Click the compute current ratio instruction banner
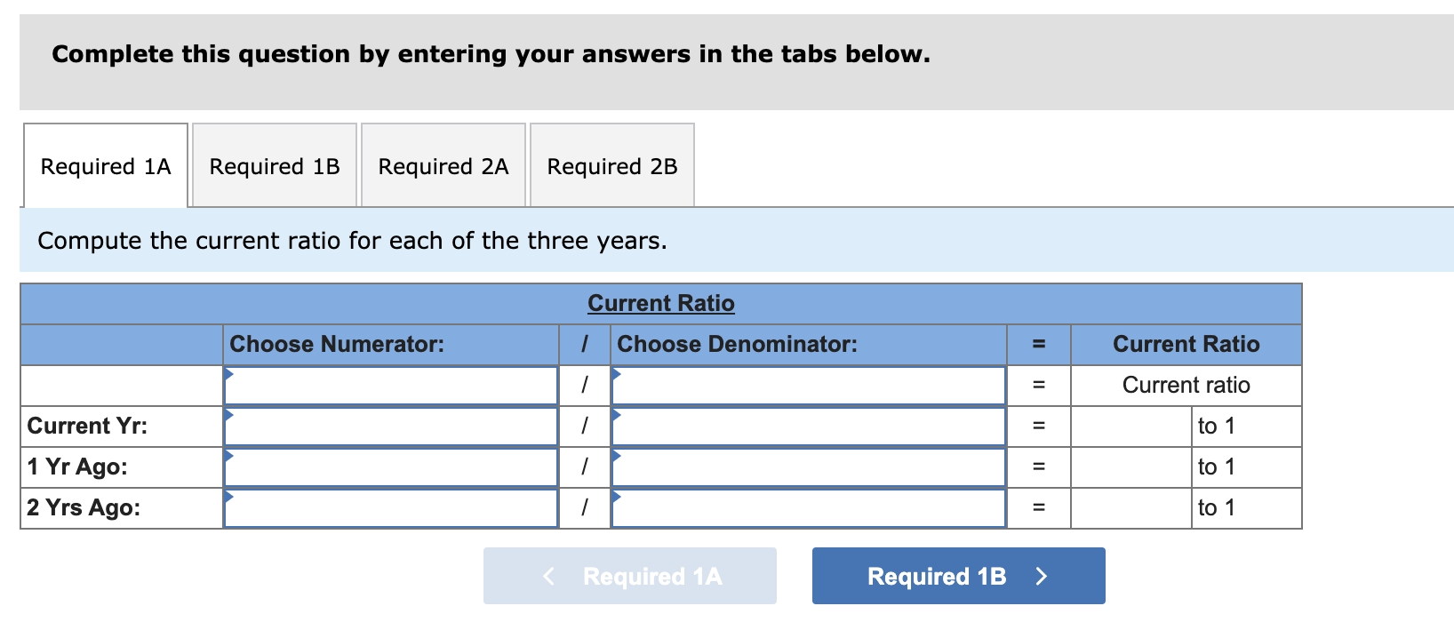 (353, 240)
